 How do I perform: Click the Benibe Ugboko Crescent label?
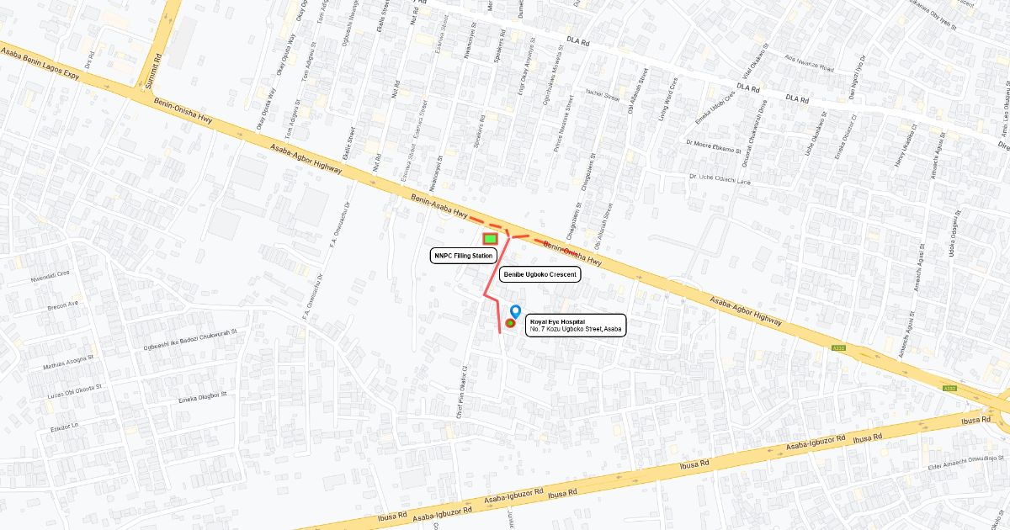click(540, 274)
